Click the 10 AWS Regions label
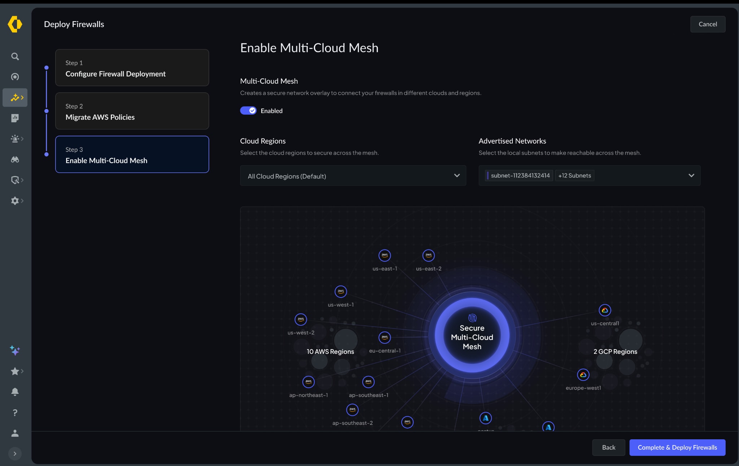 pos(330,352)
